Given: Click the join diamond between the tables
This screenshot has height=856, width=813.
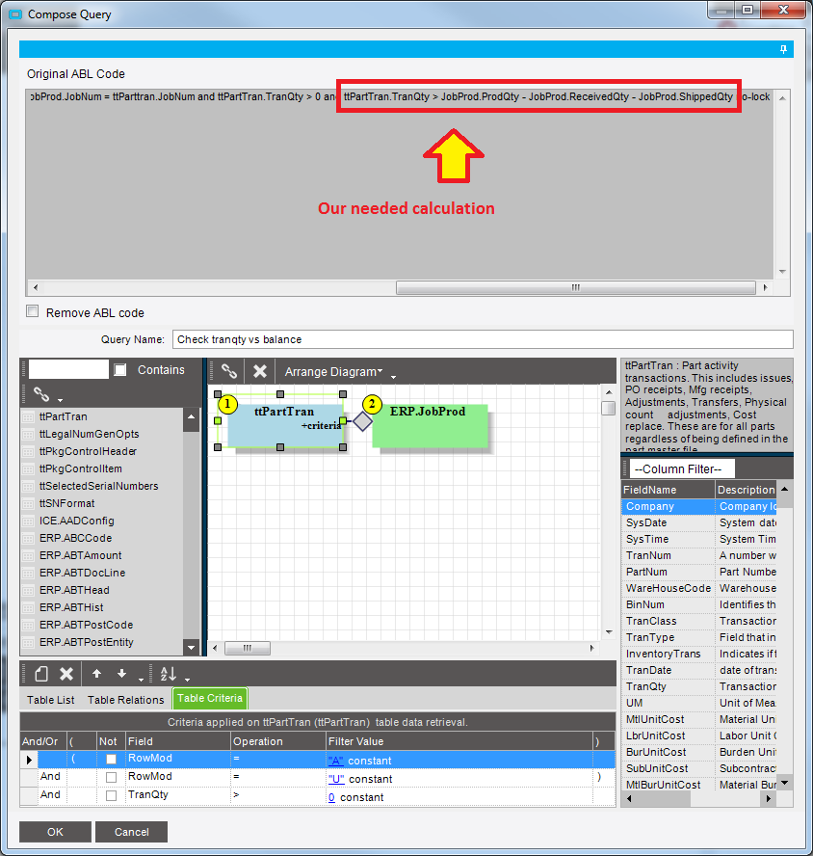Looking at the screenshot, I should 362,421.
